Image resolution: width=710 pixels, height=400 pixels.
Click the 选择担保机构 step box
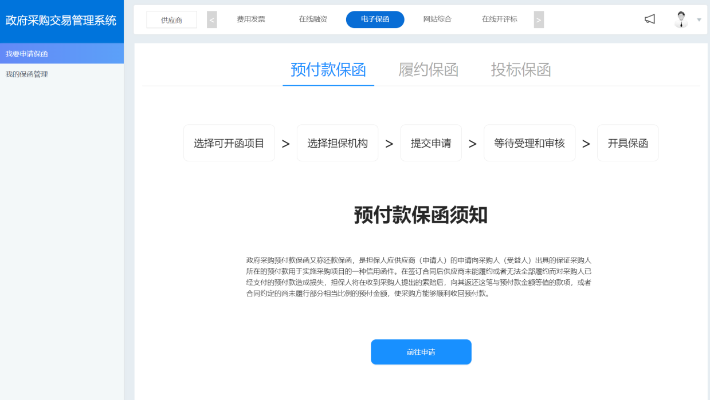[338, 143]
